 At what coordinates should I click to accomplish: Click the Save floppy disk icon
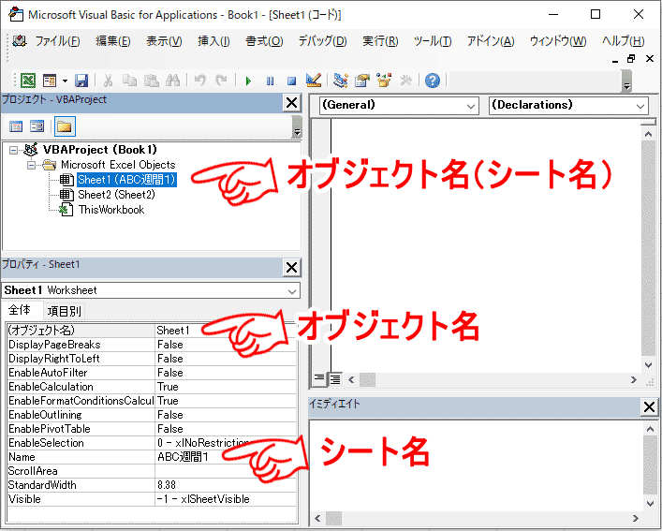point(81,81)
